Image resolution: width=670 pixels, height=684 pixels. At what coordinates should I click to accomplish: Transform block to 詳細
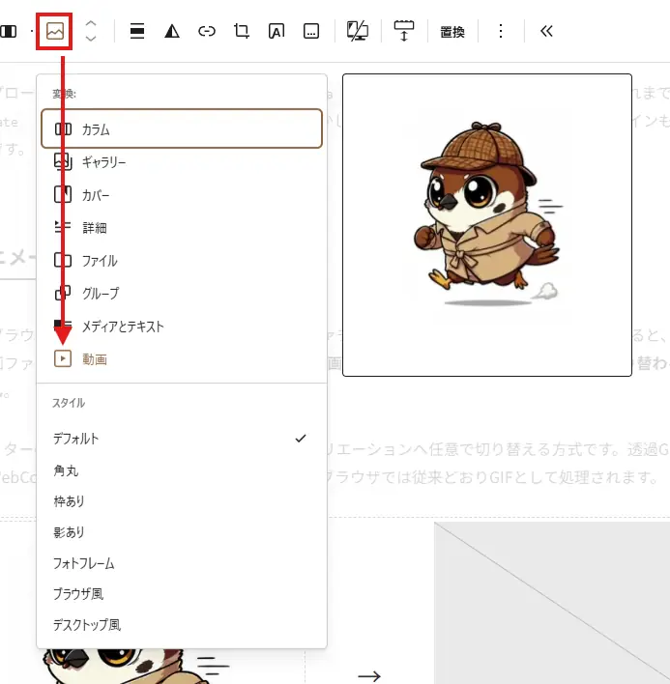coord(182,227)
